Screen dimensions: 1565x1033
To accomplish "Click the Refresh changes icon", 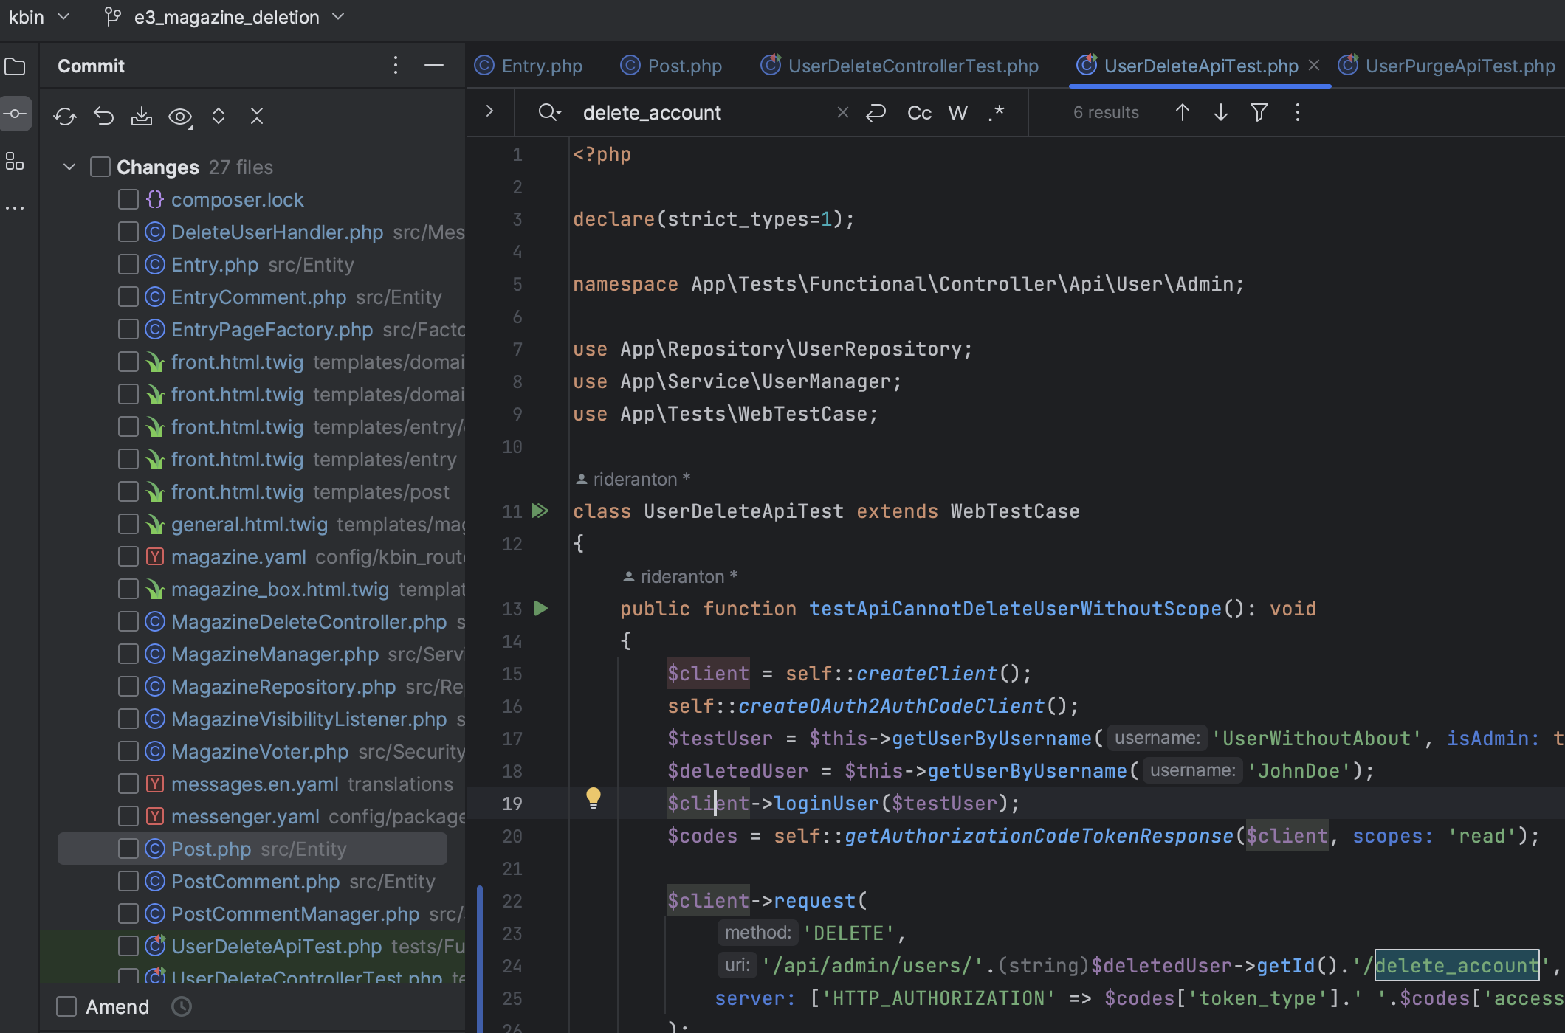I will [x=65, y=116].
